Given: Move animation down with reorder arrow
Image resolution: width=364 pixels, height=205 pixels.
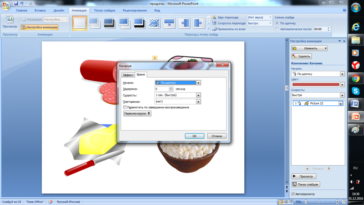Looking at the screenshot, I should [x=329, y=169].
